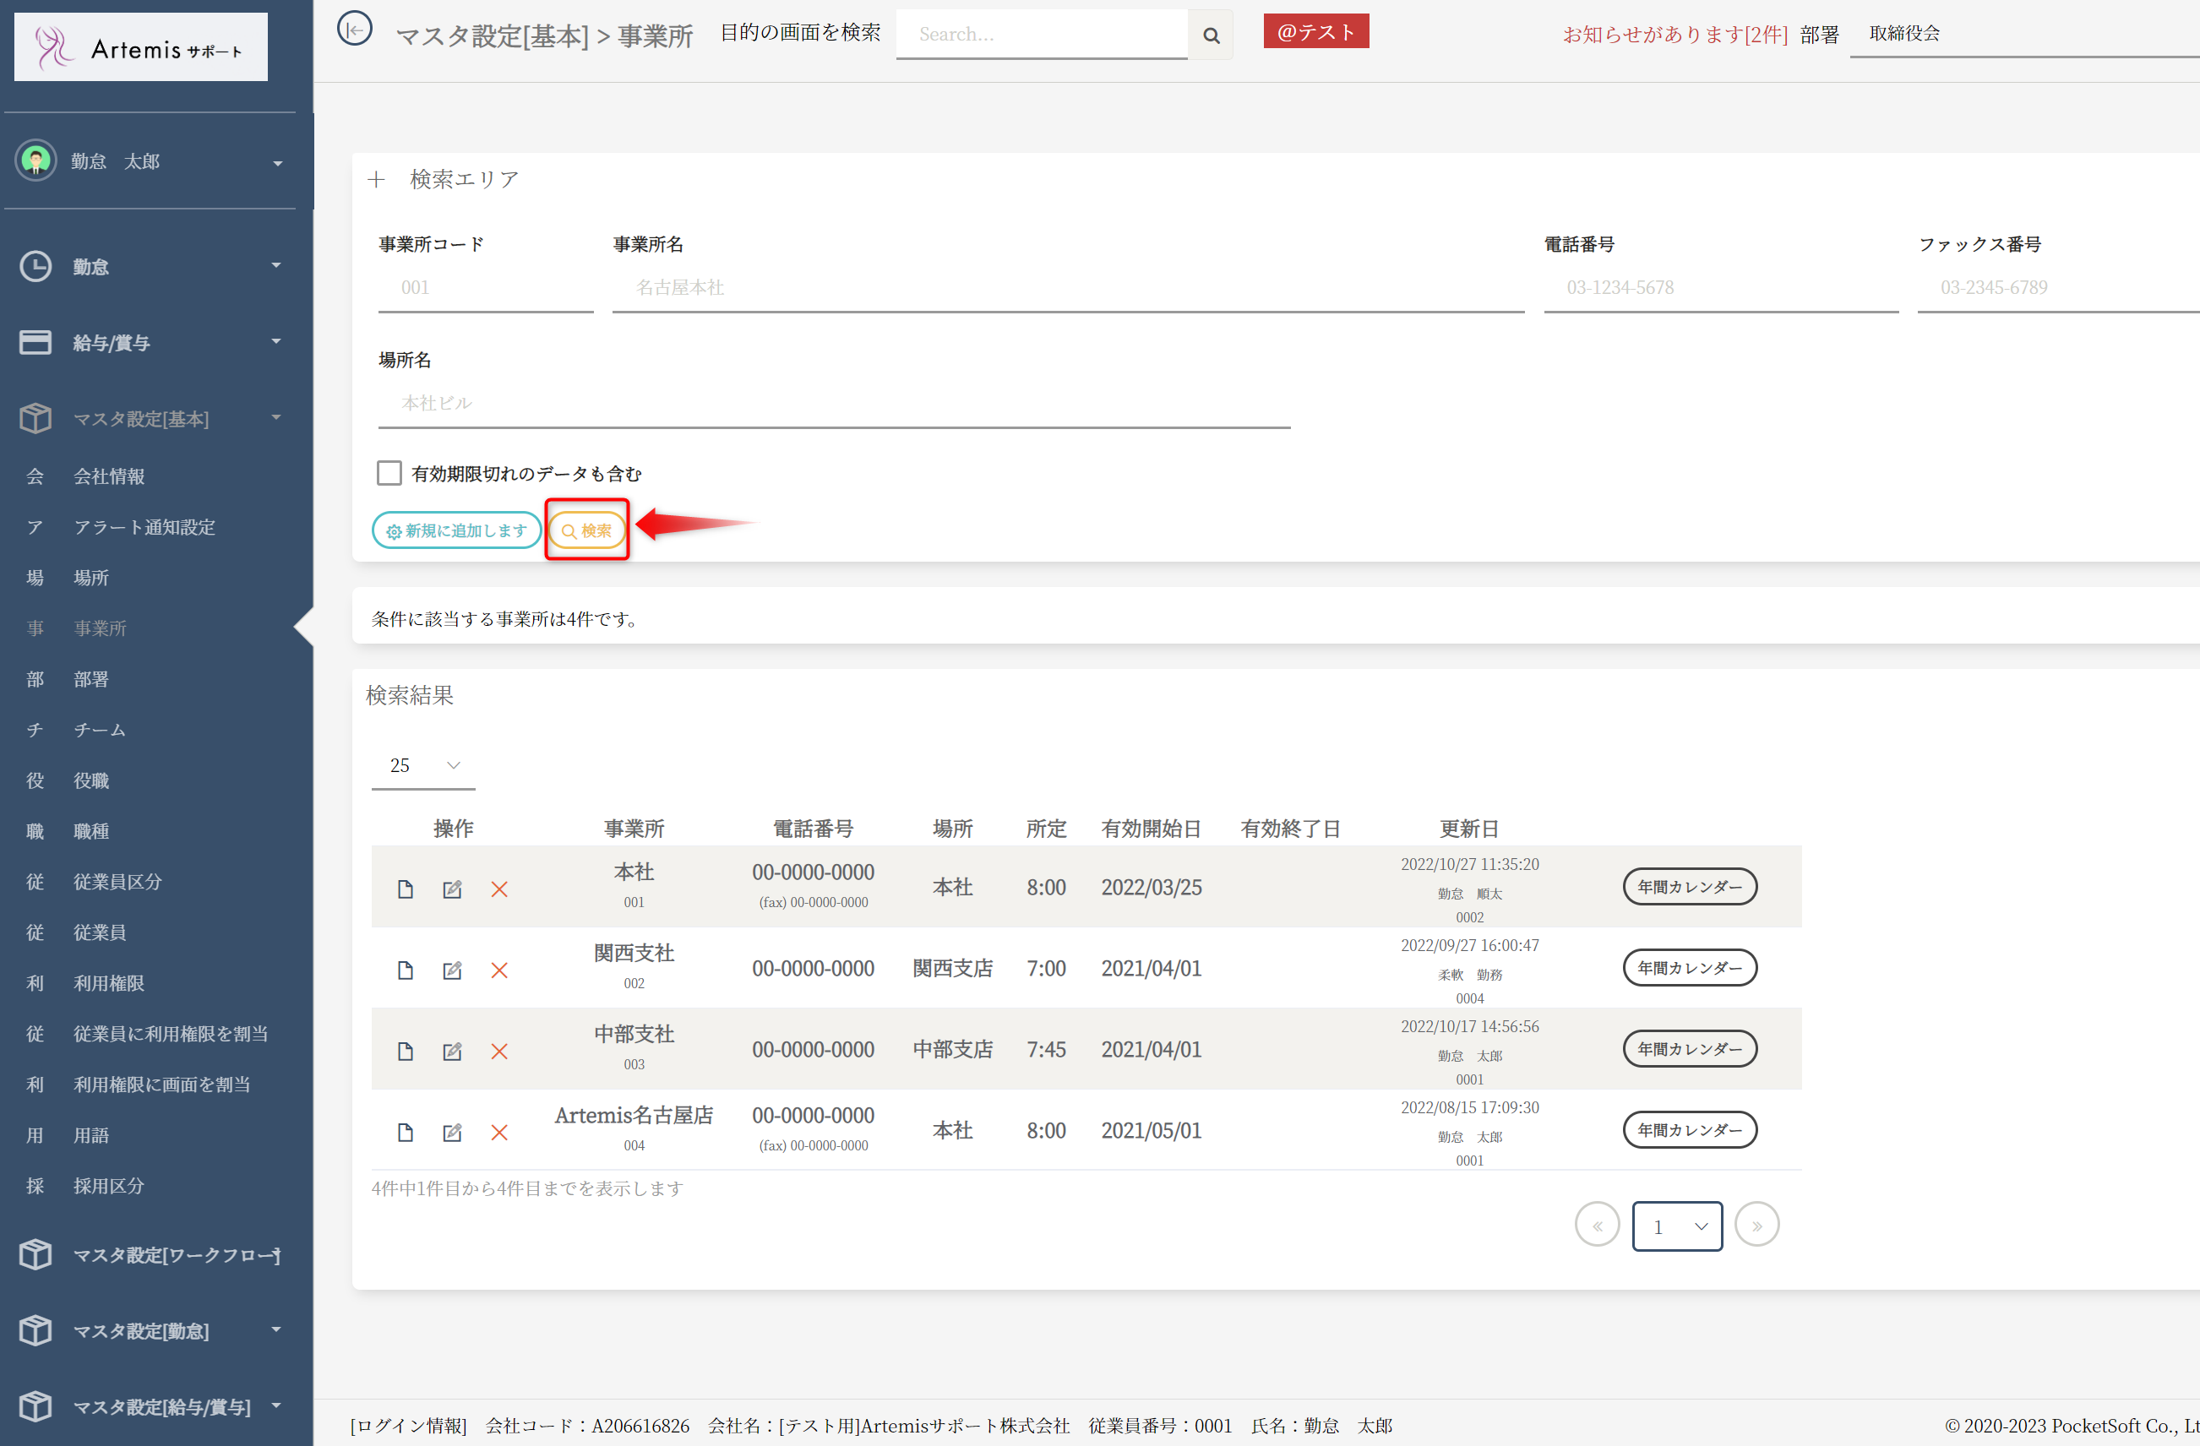Click the user avatar for 勤怠 太郎
The image size is (2200, 1446).
pos(36,160)
